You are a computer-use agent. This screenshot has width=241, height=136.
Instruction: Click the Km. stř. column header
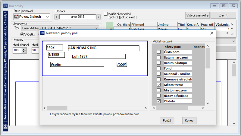click(x=193, y=25)
